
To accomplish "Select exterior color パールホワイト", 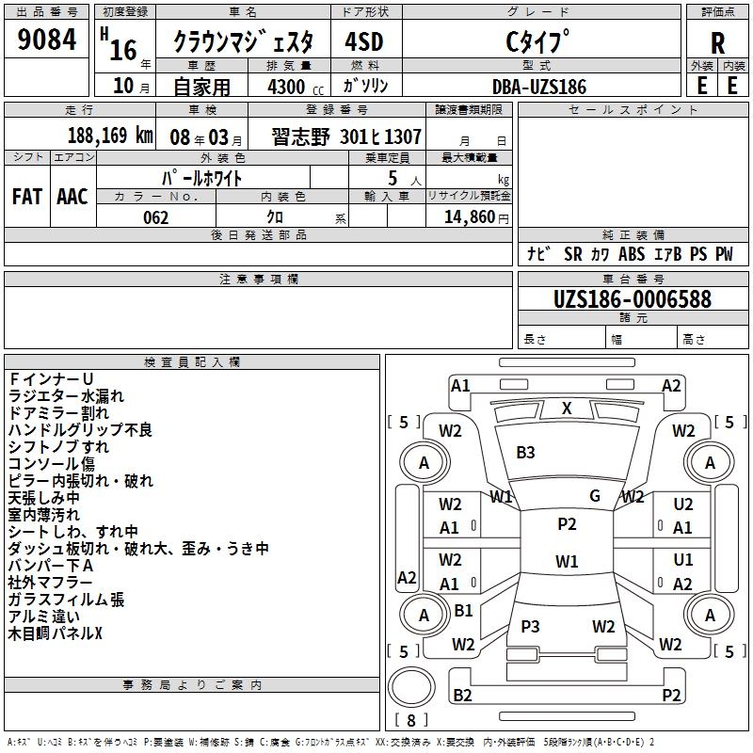I will (201, 178).
